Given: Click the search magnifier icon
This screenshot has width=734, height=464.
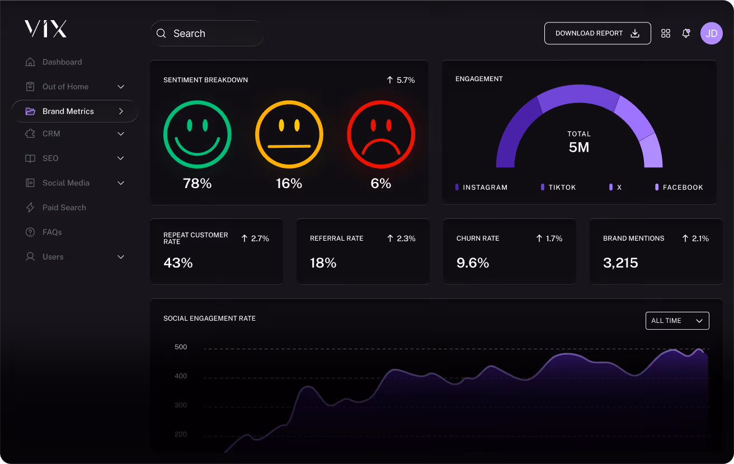Looking at the screenshot, I should click(161, 34).
